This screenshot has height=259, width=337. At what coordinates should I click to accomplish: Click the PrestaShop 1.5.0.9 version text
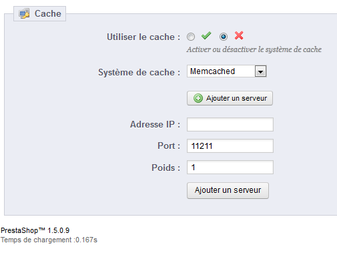35,230
